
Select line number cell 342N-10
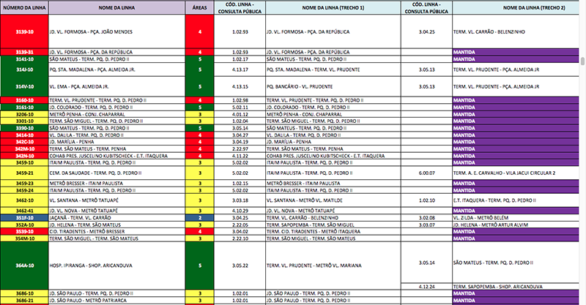(24, 156)
